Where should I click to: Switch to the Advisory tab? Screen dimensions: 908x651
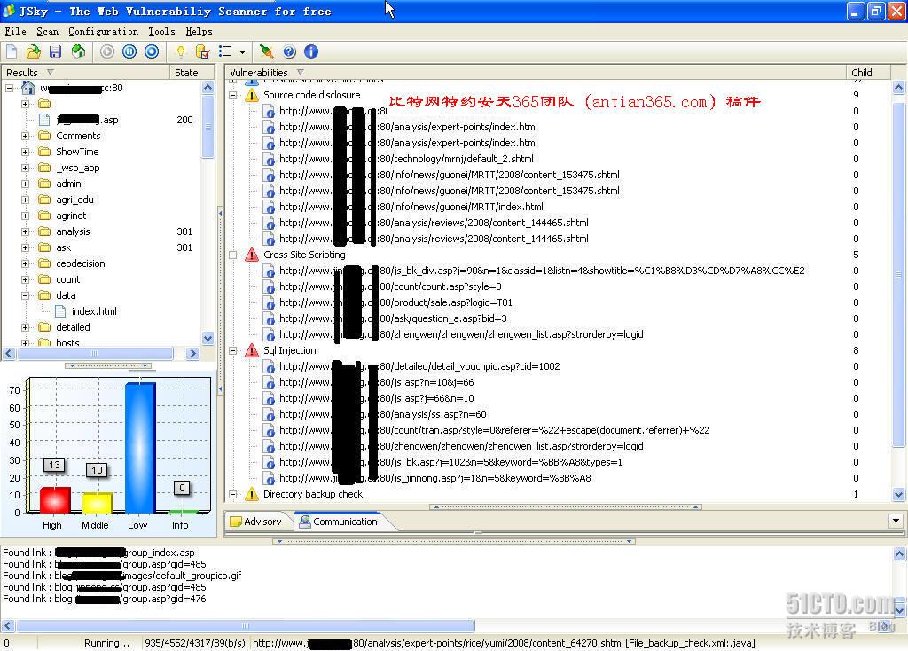tap(256, 522)
